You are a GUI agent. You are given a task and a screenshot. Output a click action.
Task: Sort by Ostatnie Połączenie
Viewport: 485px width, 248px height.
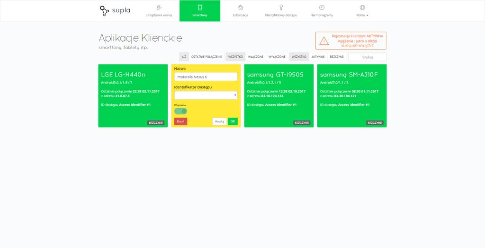[x=207, y=57]
